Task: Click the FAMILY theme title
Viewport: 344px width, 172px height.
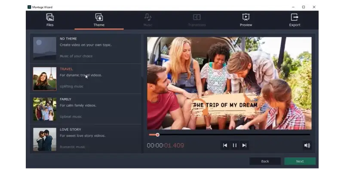Action: (65, 99)
